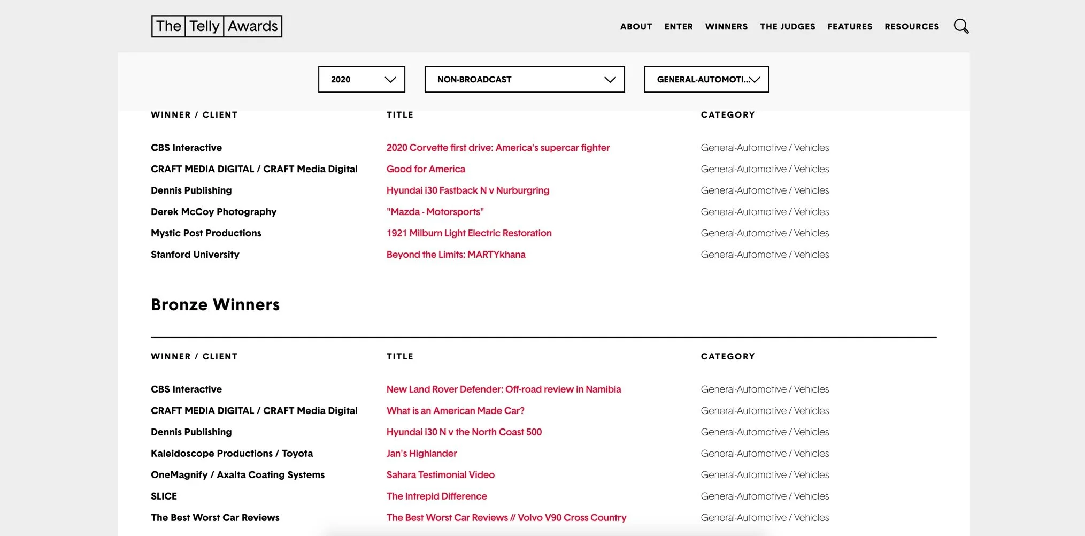Select 'Kaleidoscope Productions / Toyota' winner text
1085x536 pixels.
pos(232,454)
